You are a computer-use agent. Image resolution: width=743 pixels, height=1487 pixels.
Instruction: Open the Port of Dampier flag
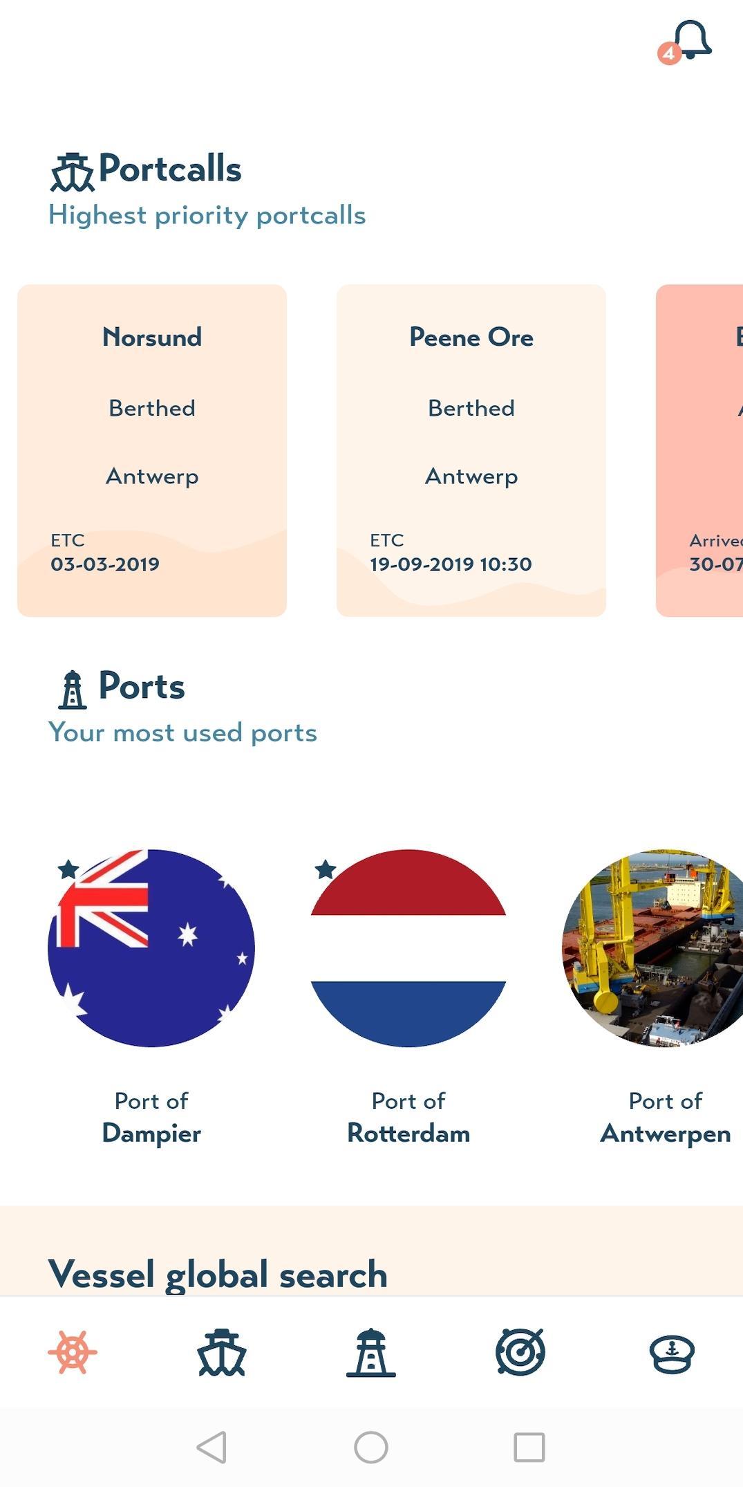click(151, 948)
